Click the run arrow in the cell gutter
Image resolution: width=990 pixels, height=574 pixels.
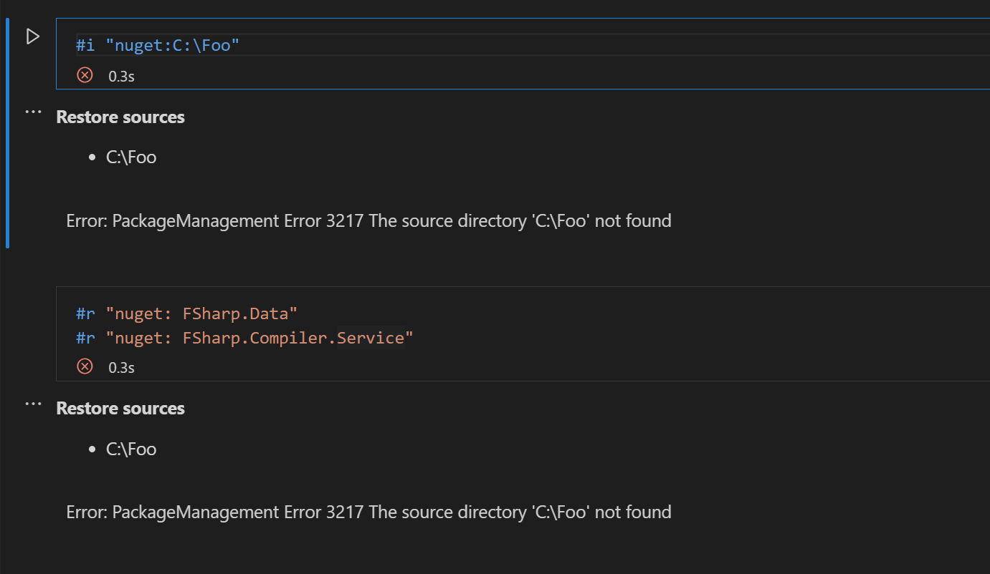32,36
